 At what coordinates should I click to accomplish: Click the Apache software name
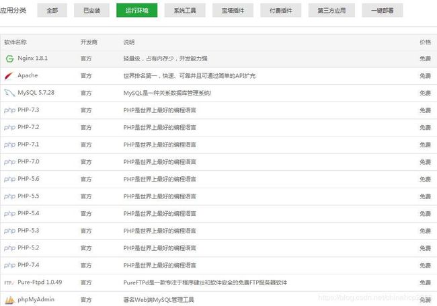(28, 75)
